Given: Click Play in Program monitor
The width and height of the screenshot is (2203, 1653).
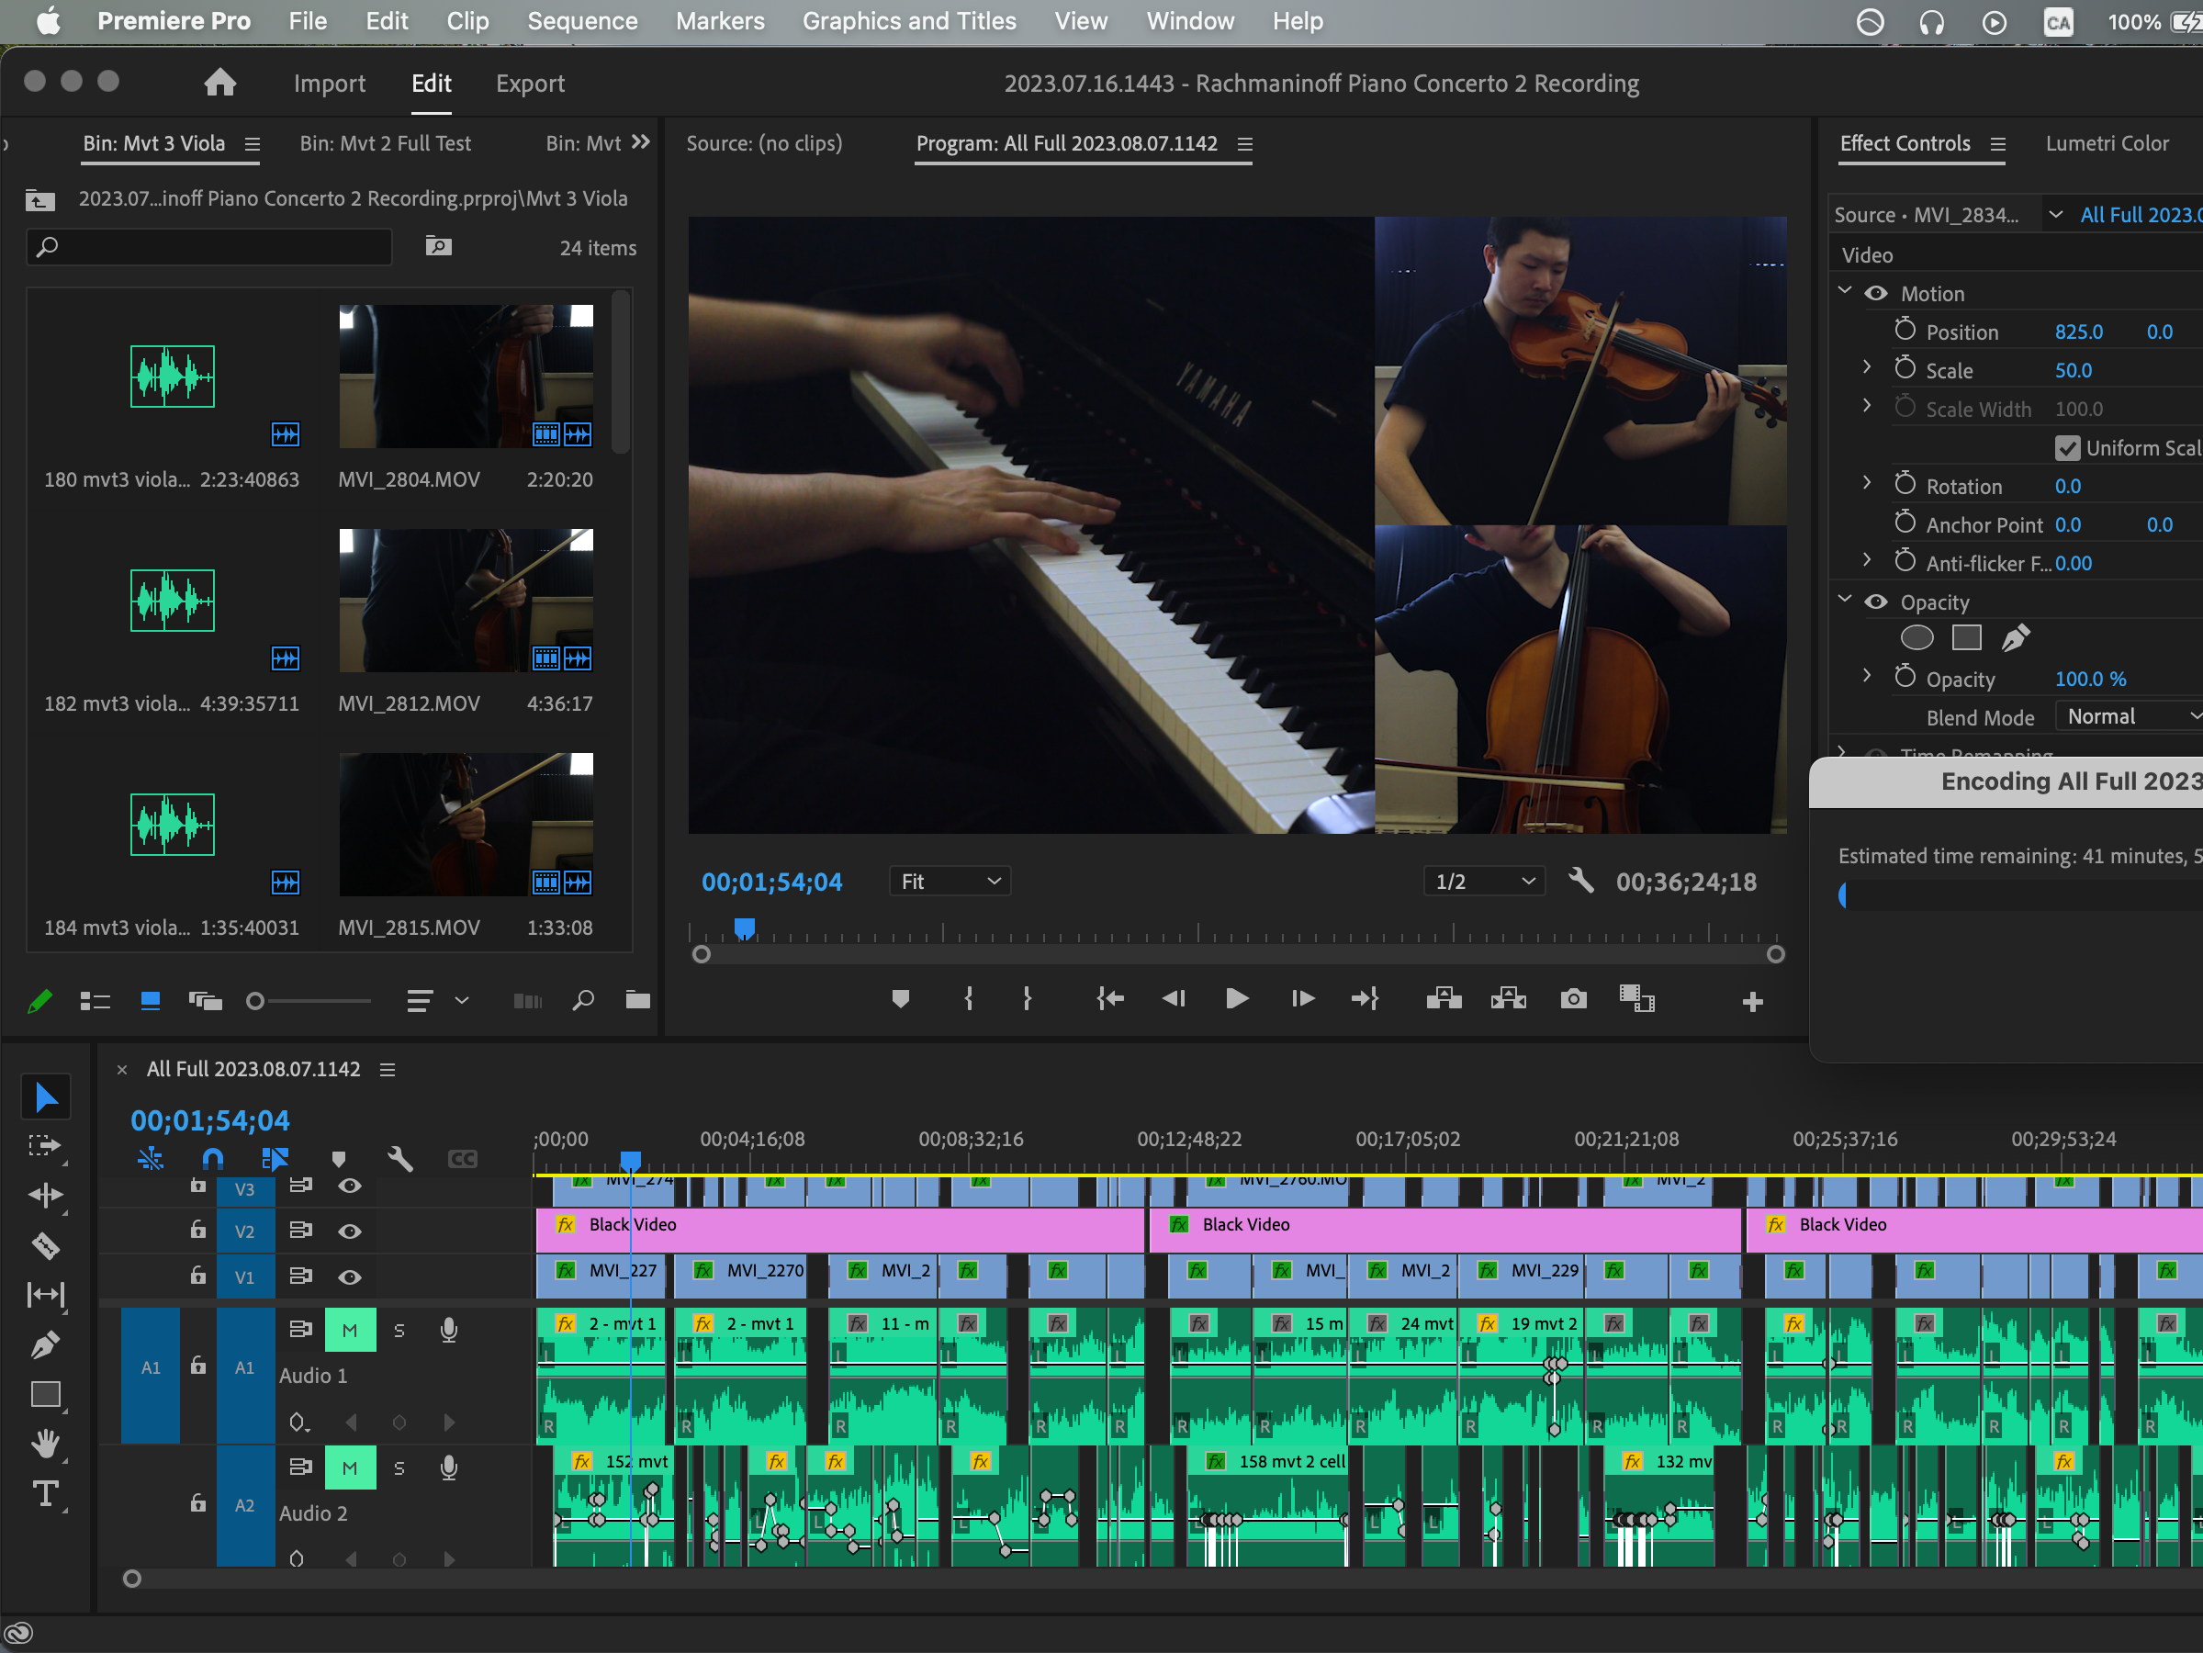Looking at the screenshot, I should (1237, 999).
